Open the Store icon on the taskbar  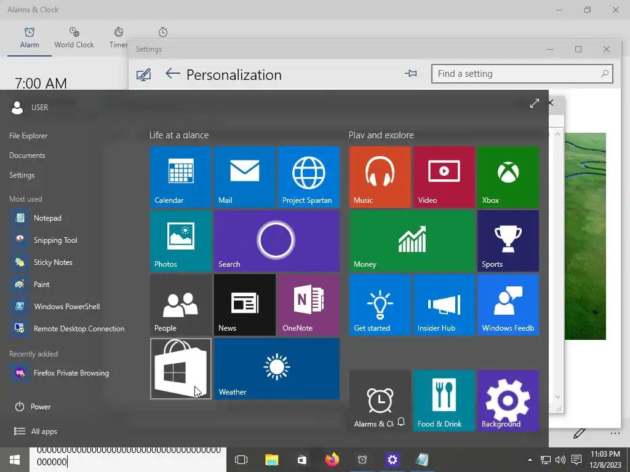point(301,460)
